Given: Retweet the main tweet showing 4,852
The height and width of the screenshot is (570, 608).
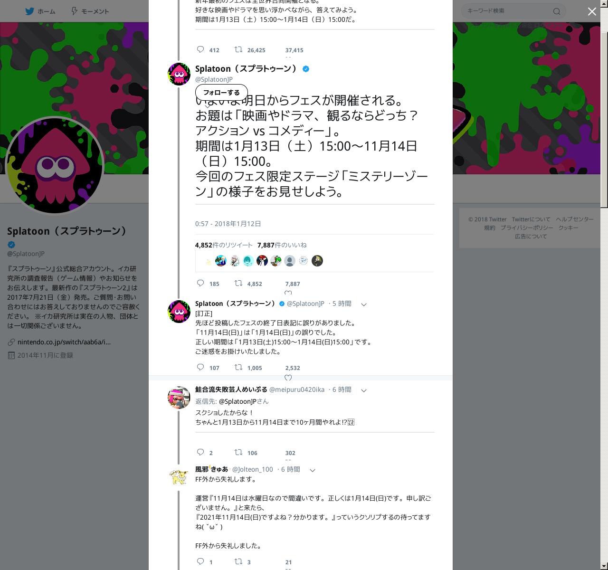Looking at the screenshot, I should coord(238,283).
